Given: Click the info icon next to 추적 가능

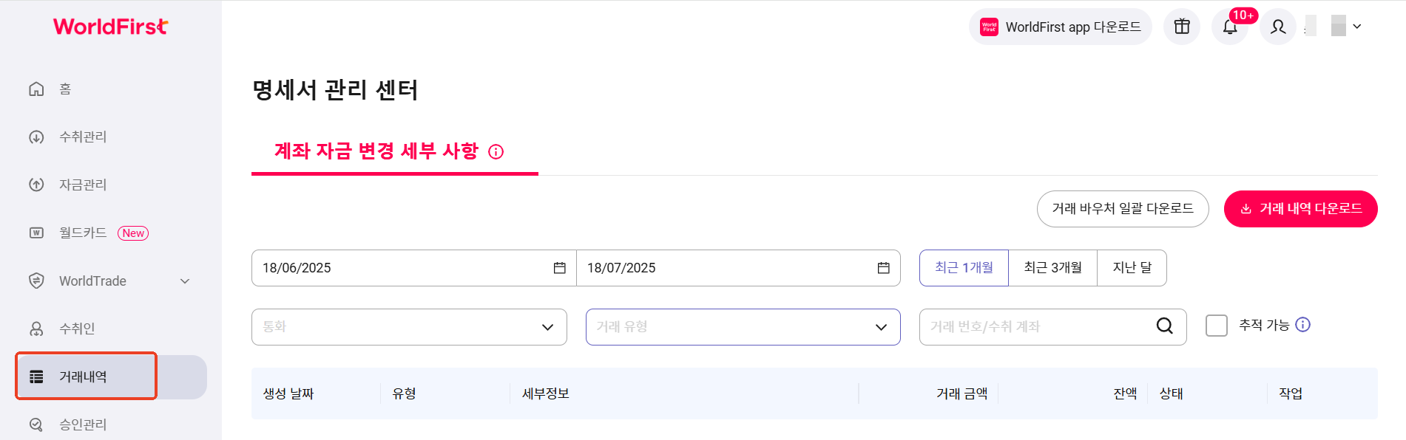Looking at the screenshot, I should pyautogui.click(x=1303, y=325).
